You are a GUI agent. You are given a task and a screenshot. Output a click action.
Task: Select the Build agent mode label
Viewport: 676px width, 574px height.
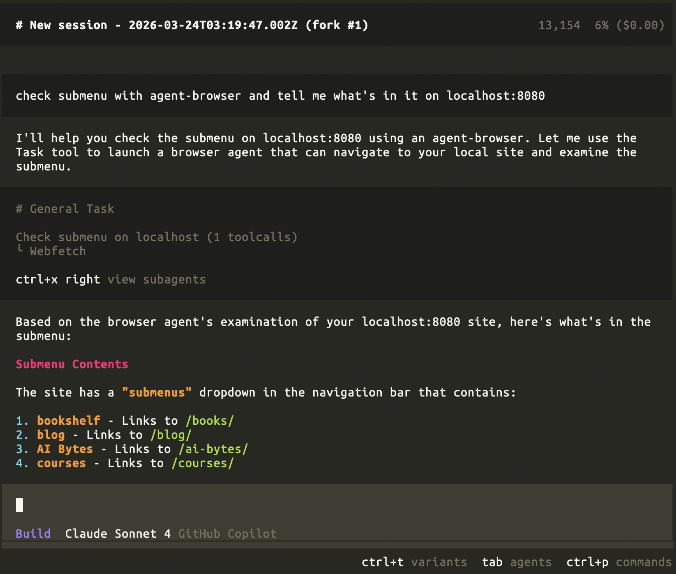[33, 533]
